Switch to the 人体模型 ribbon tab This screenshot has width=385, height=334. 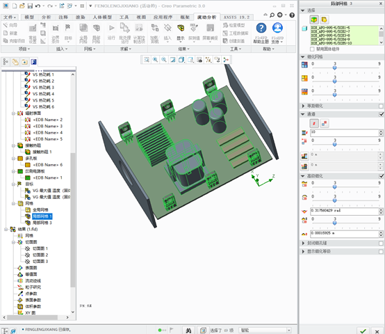pyautogui.click(x=102, y=17)
